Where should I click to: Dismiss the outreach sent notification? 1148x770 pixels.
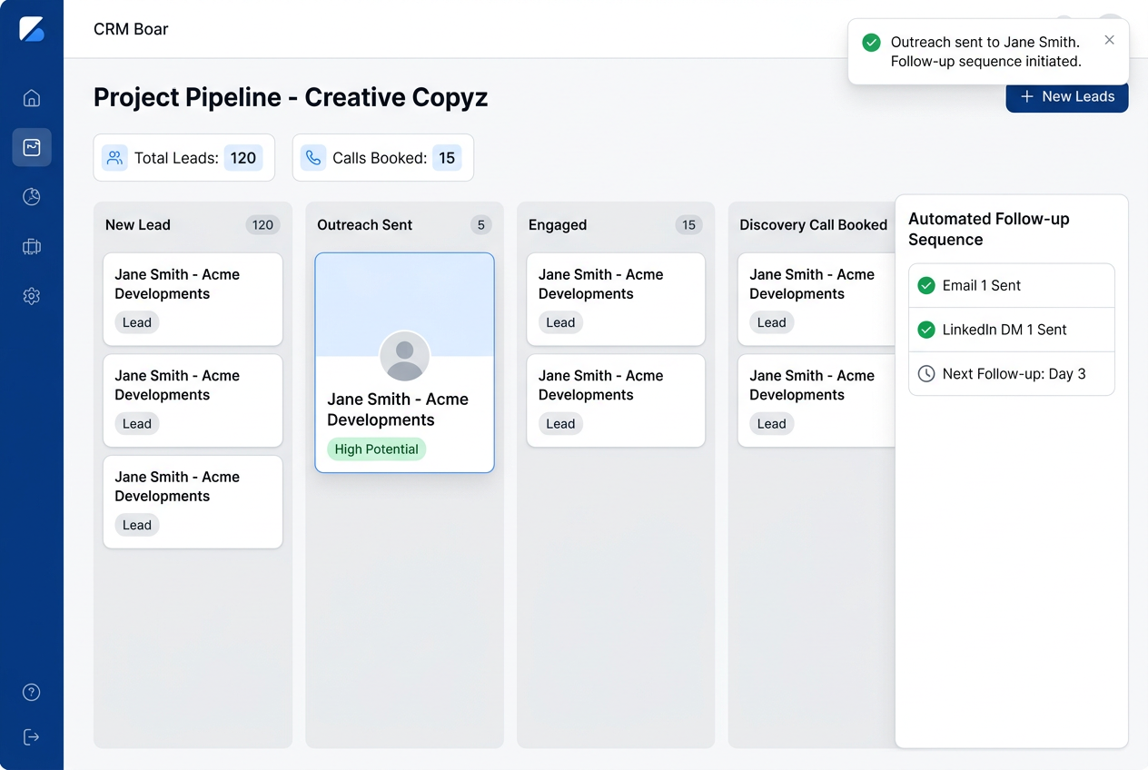point(1110,40)
